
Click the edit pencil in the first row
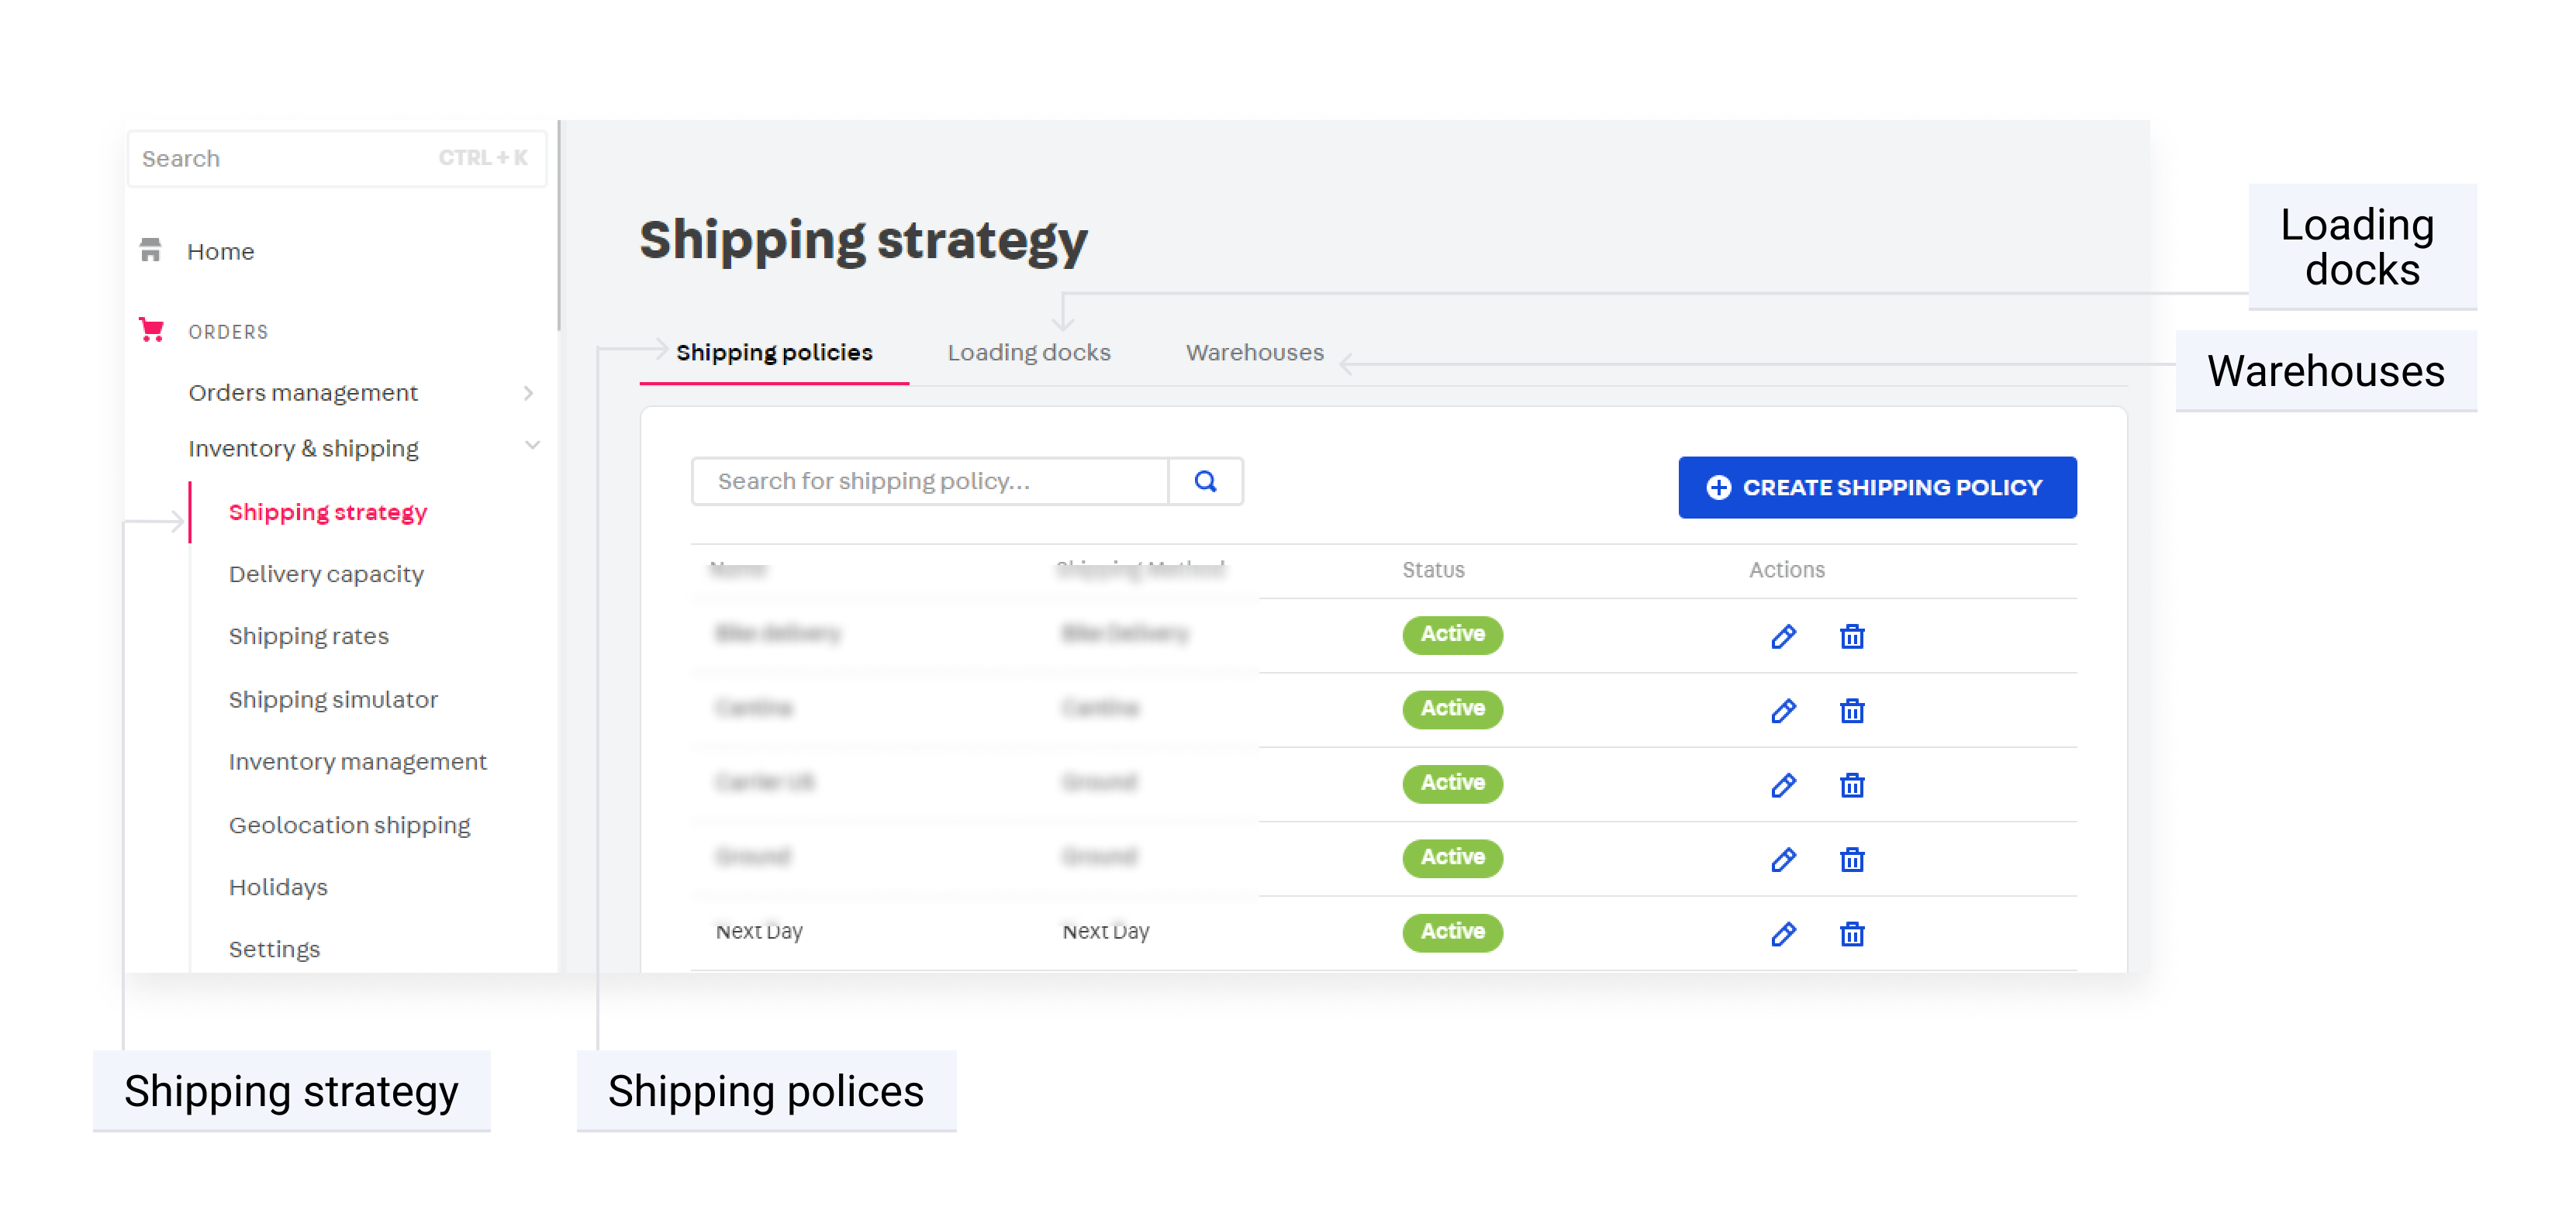click(1783, 636)
